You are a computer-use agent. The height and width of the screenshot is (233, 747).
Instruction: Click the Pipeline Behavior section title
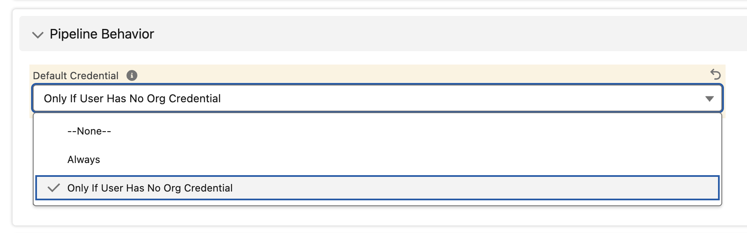102,34
